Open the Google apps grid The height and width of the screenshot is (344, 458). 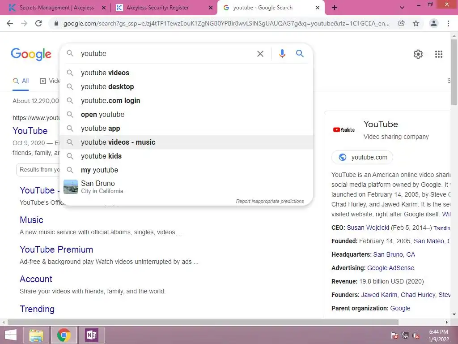tap(438, 54)
